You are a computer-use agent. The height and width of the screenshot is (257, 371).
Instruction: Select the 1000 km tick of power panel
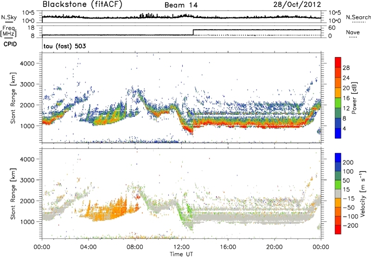pos(27,126)
